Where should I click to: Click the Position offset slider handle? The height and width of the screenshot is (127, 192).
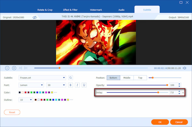click(153, 78)
